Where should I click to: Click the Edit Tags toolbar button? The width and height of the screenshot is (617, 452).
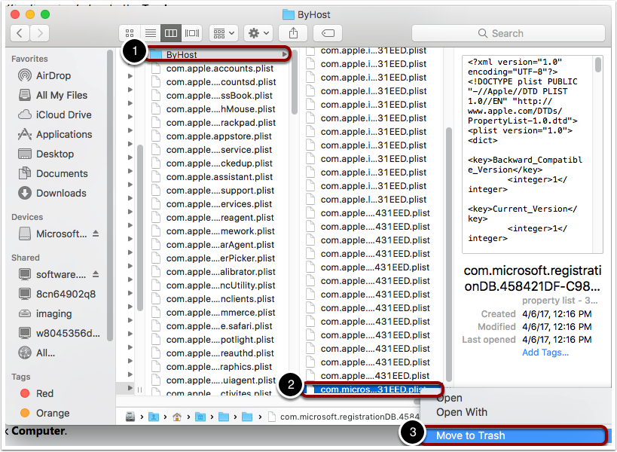pos(328,33)
